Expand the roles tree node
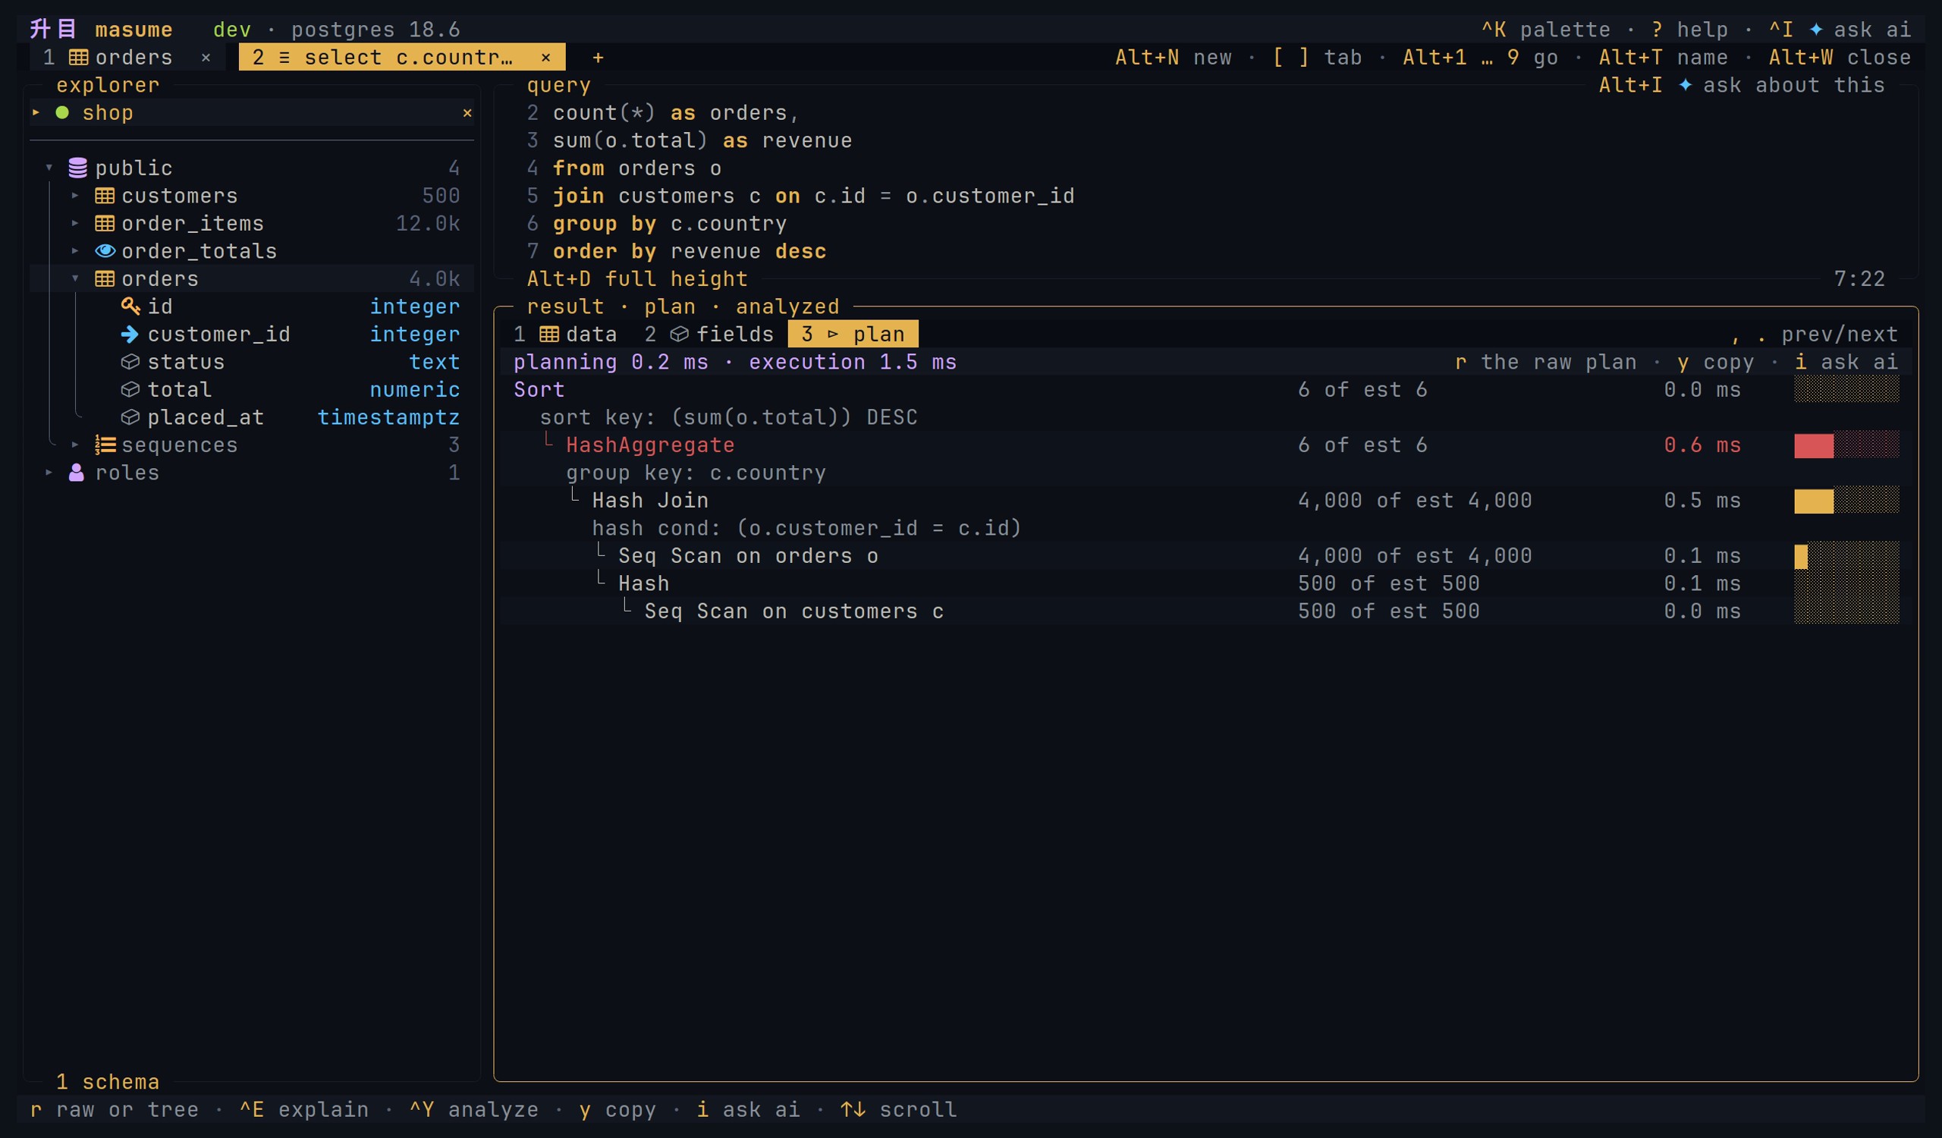Viewport: 1942px width, 1138px height. click(49, 473)
